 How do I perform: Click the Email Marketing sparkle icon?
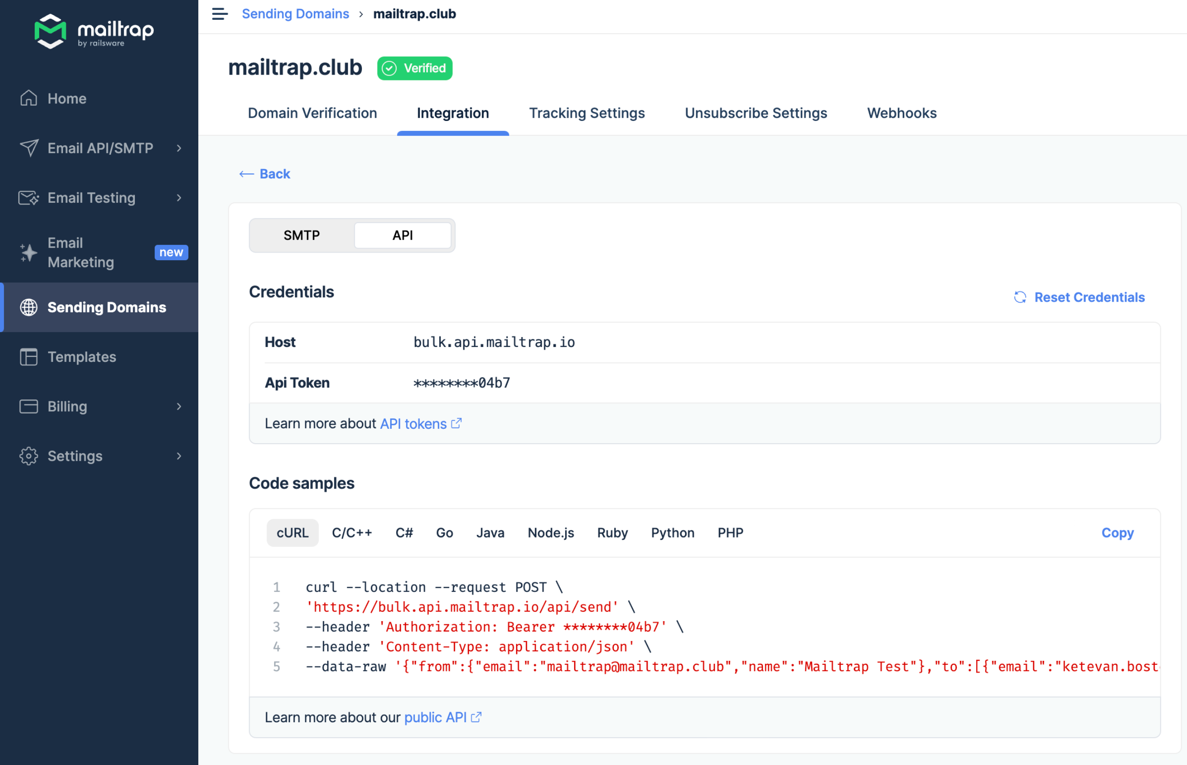coord(28,252)
